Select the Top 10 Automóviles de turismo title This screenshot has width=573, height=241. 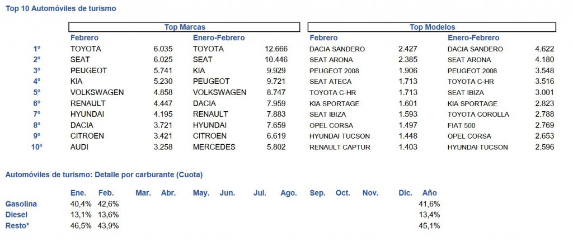[x=60, y=8]
